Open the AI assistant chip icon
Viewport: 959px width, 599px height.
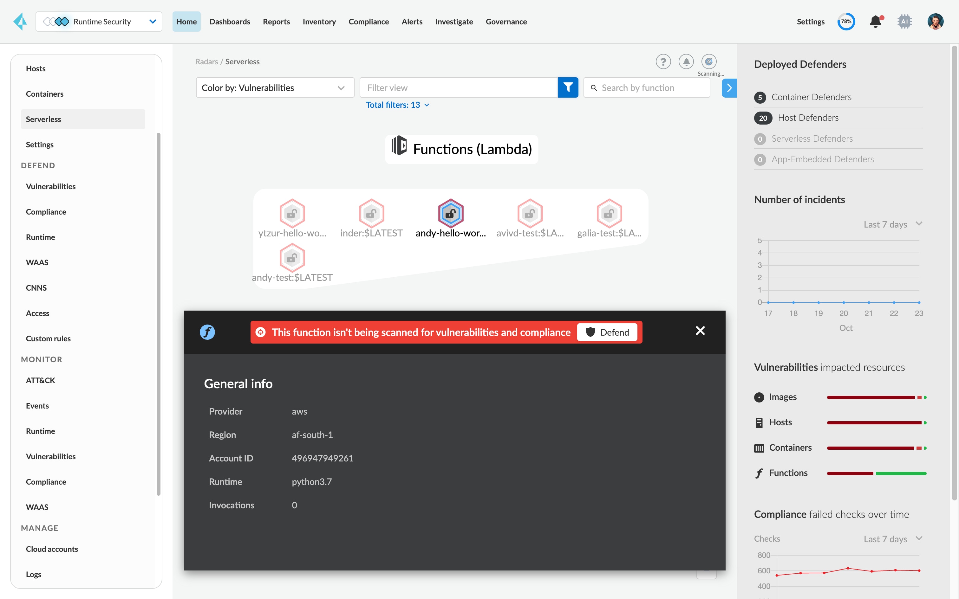904,22
